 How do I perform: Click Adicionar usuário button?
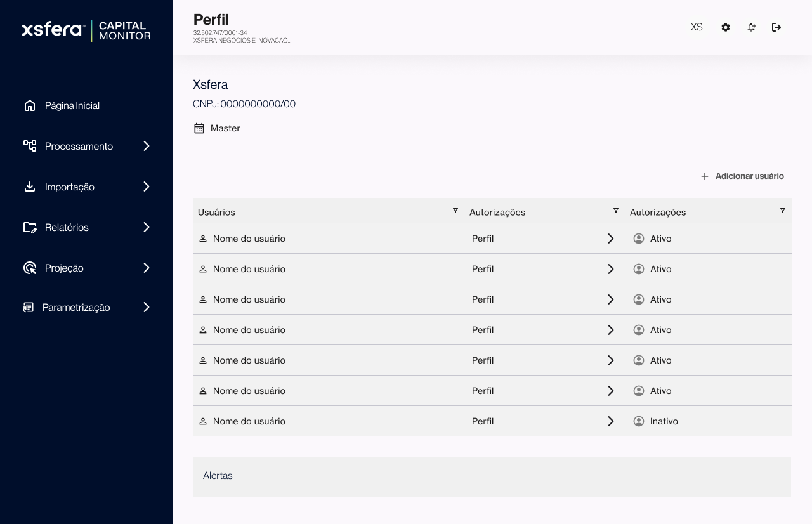pyautogui.click(x=742, y=176)
